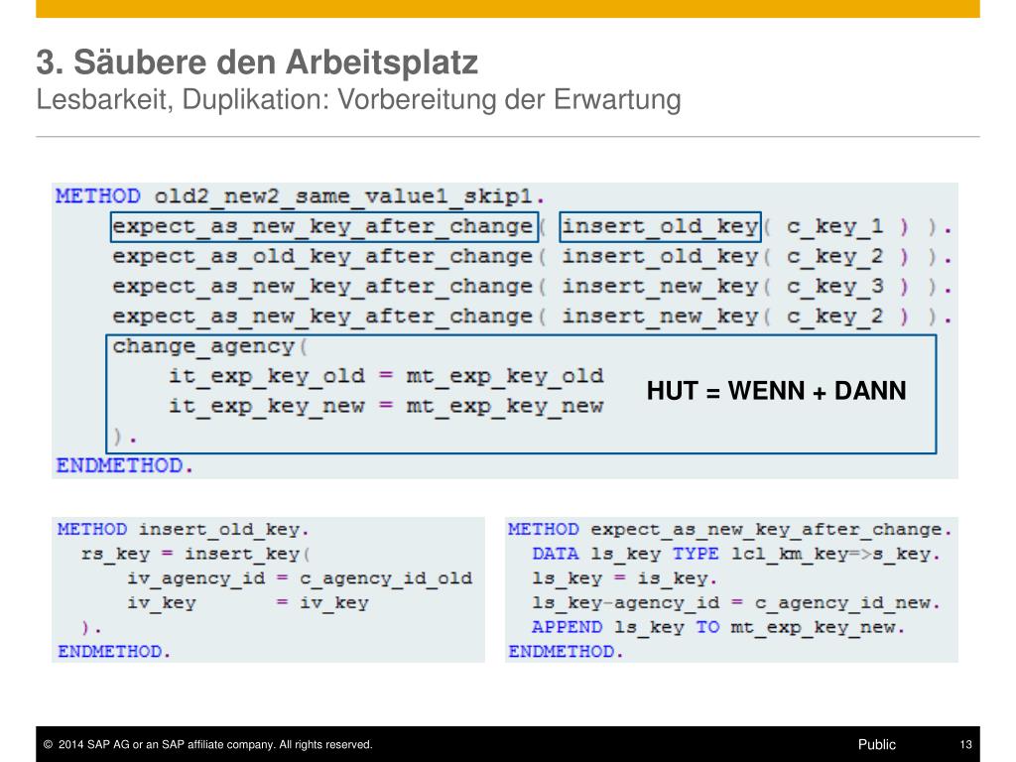Click the "iv_key = iv_key" line
Image resolution: width=1016 pixels, height=762 pixels.
point(248,602)
